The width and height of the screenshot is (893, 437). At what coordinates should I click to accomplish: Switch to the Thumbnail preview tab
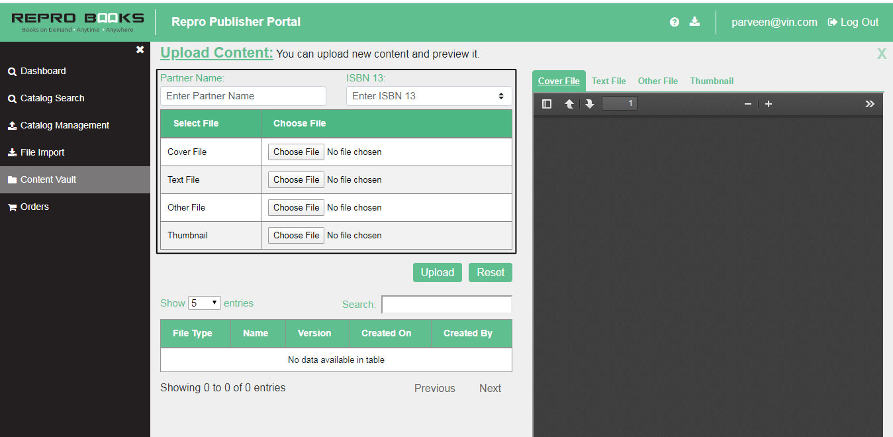[712, 81]
